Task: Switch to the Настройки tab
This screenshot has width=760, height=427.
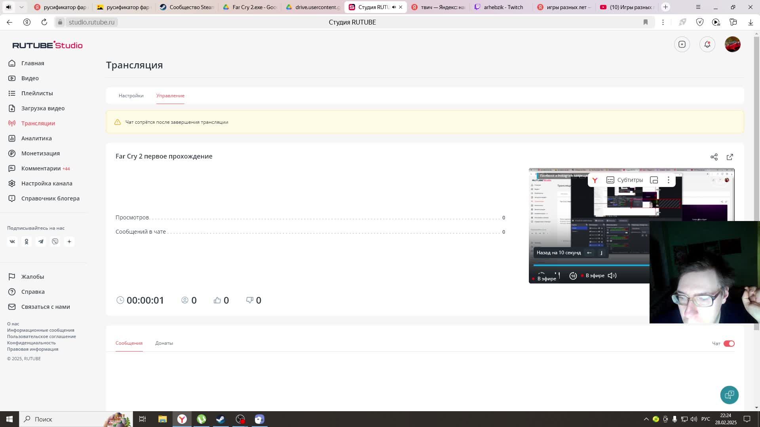Action: pyautogui.click(x=131, y=96)
